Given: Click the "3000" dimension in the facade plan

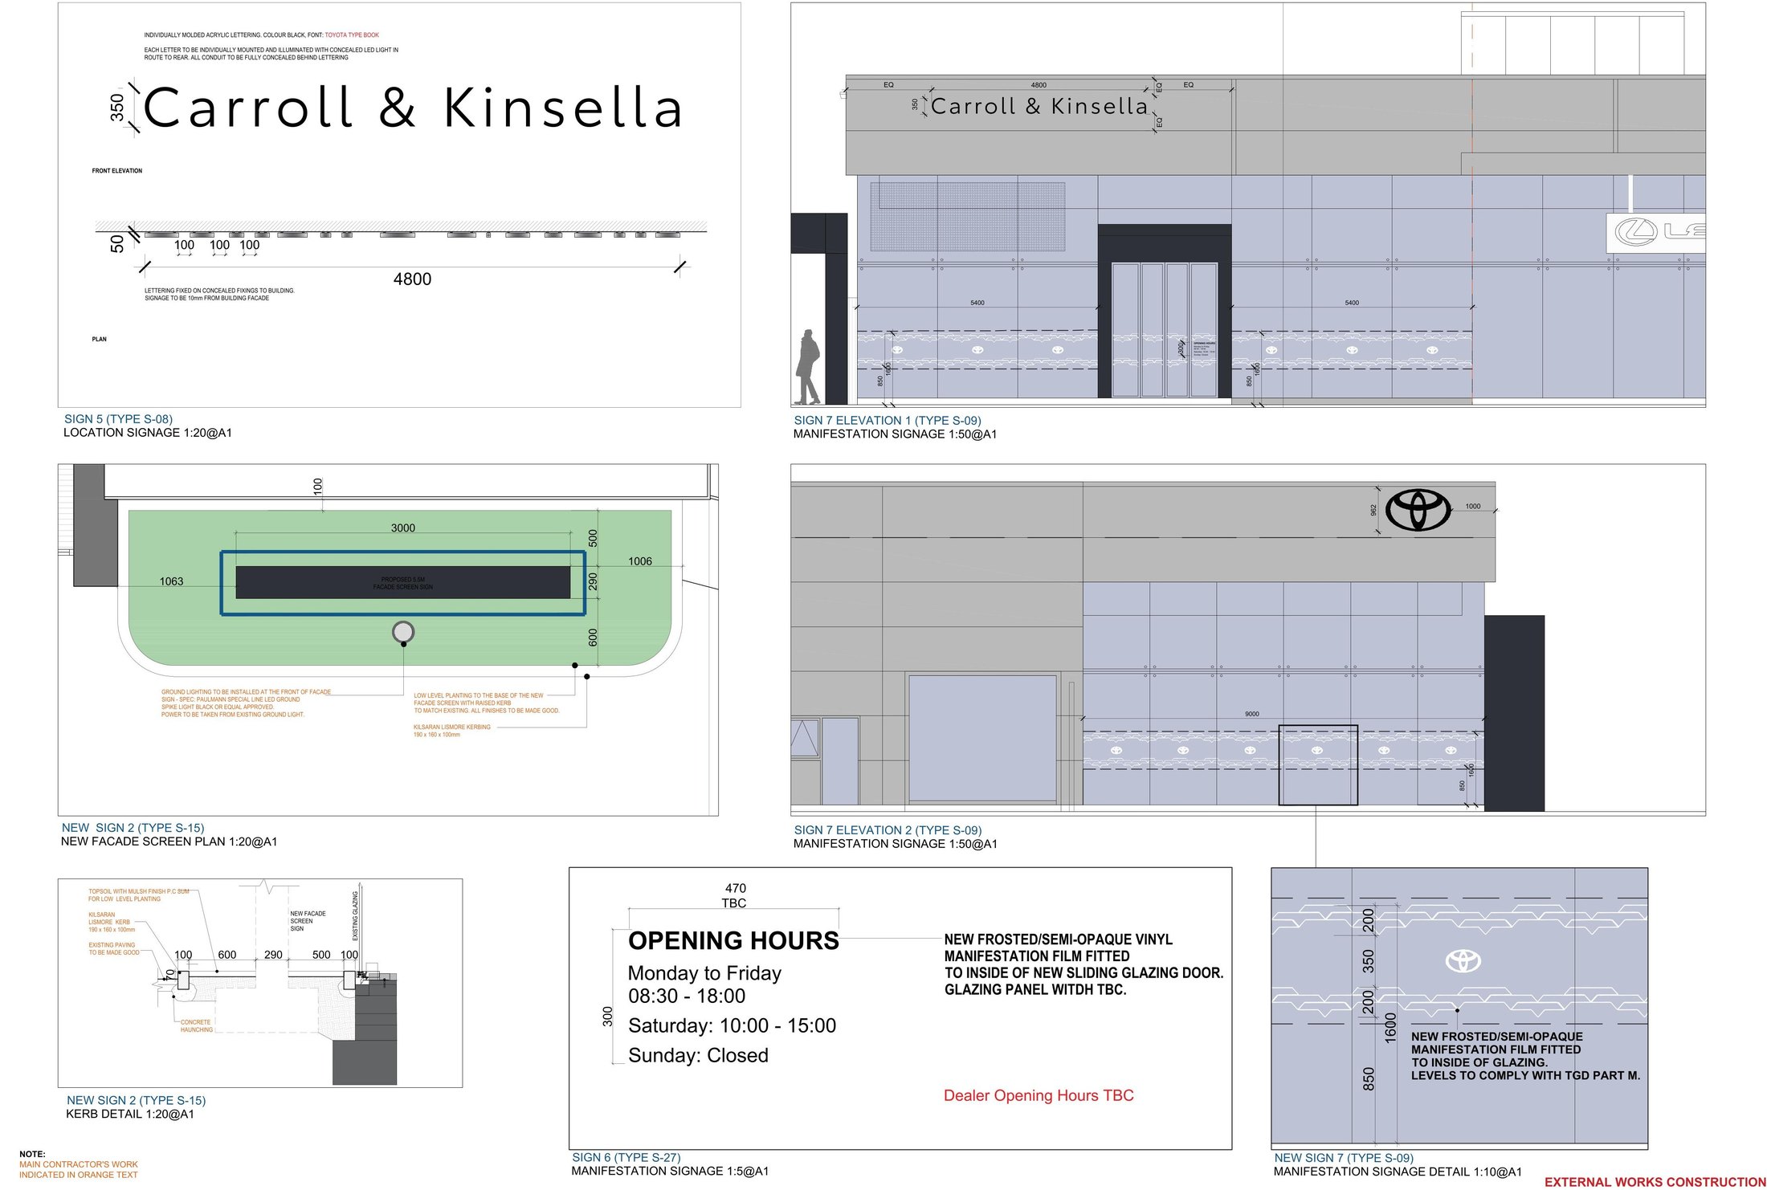Looking at the screenshot, I should 403,528.
